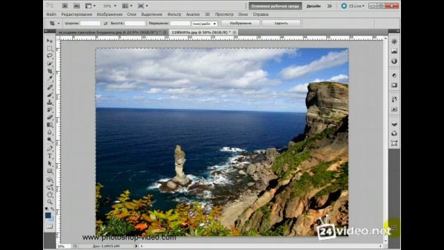
Task: Open the Изображение menu
Action: click(110, 14)
